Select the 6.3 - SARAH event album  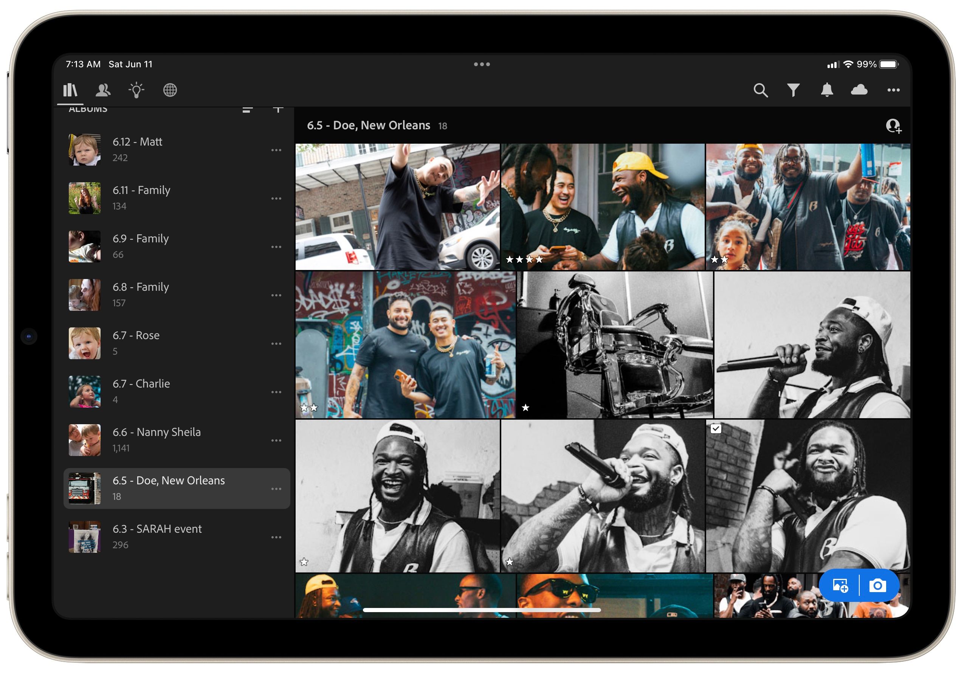coord(177,537)
